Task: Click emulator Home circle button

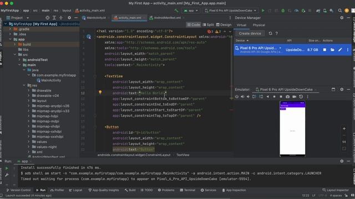Action: coord(274,97)
